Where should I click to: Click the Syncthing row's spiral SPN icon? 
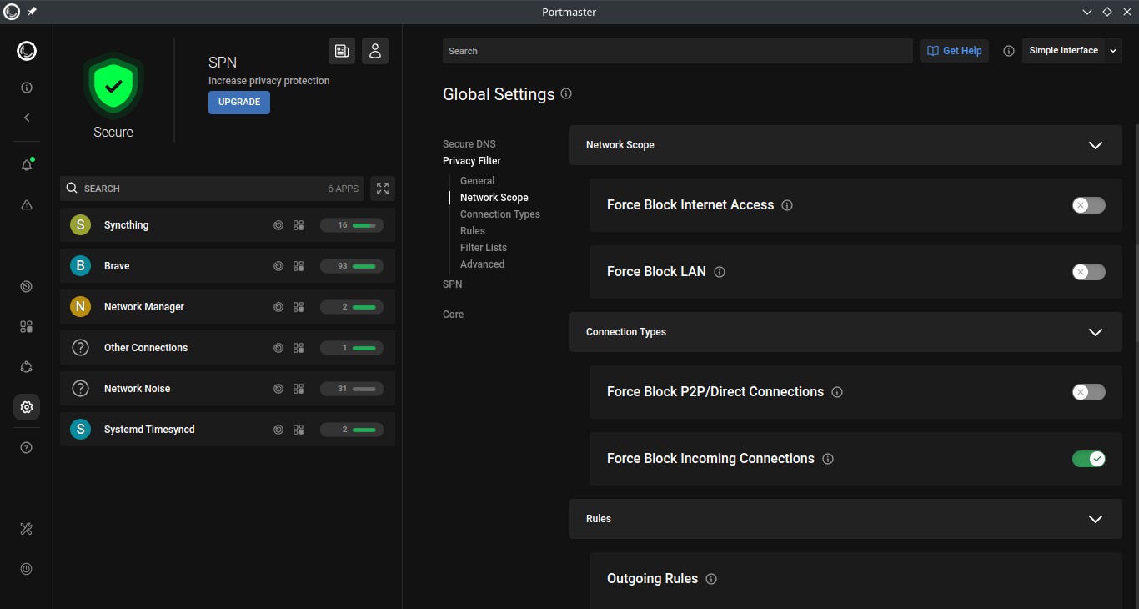click(x=278, y=225)
